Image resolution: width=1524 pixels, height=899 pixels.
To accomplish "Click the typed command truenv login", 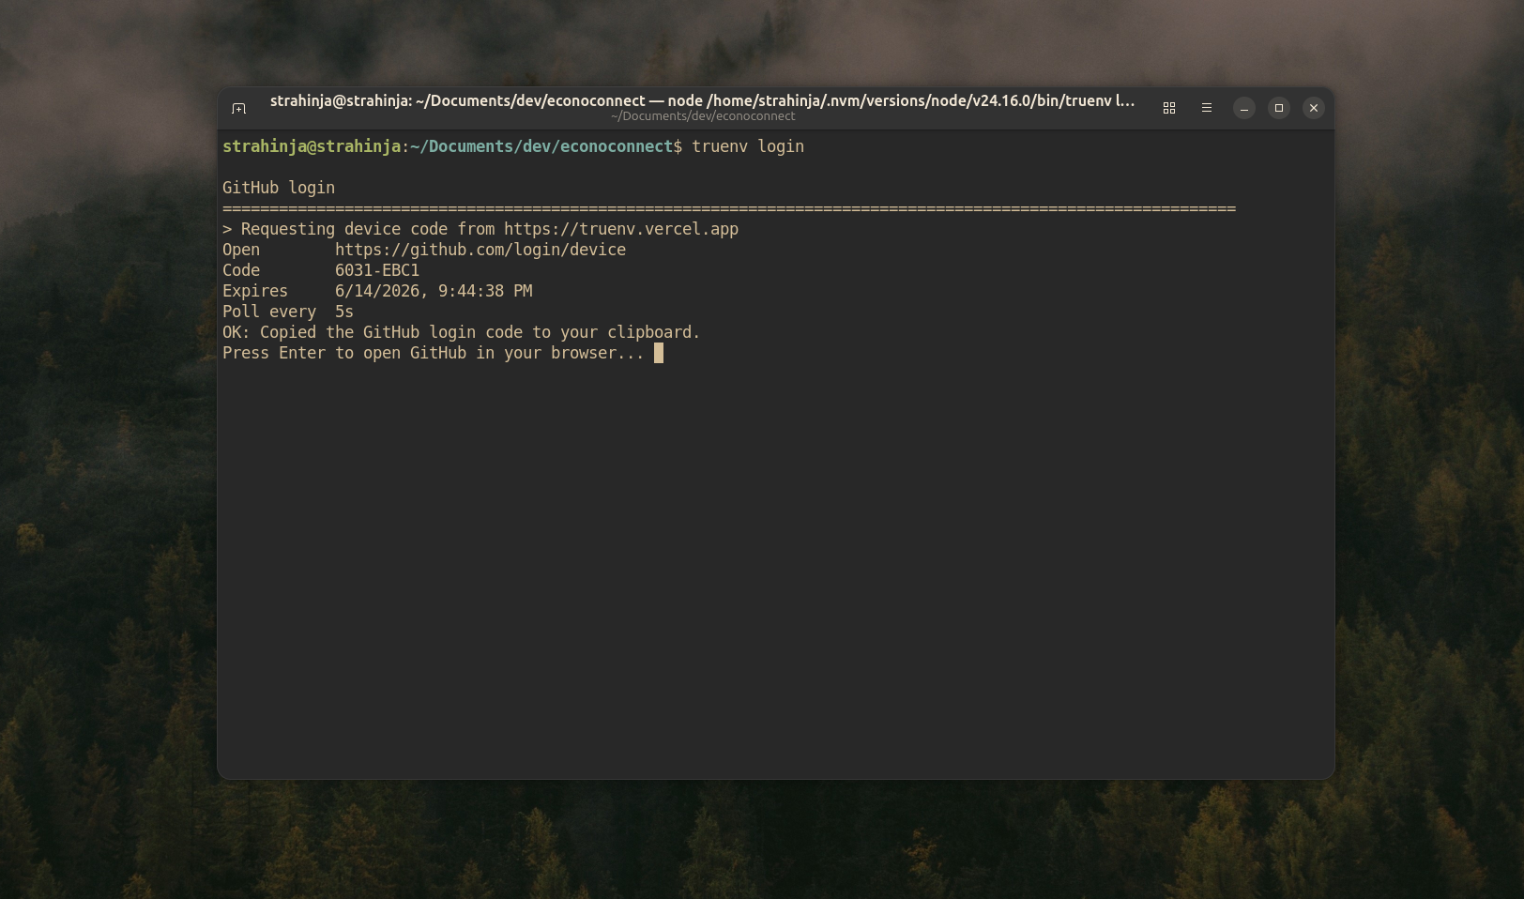I will pyautogui.click(x=748, y=146).
